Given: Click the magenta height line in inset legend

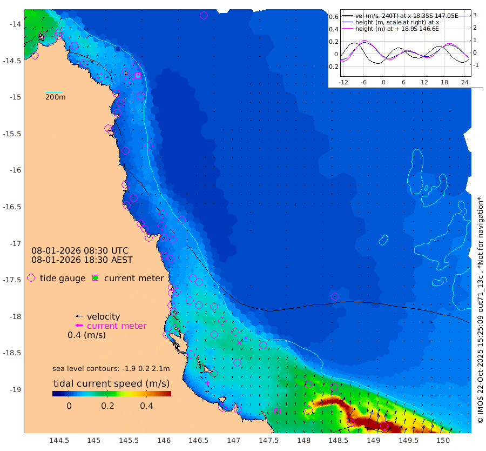Looking at the screenshot, I should pos(347,29).
